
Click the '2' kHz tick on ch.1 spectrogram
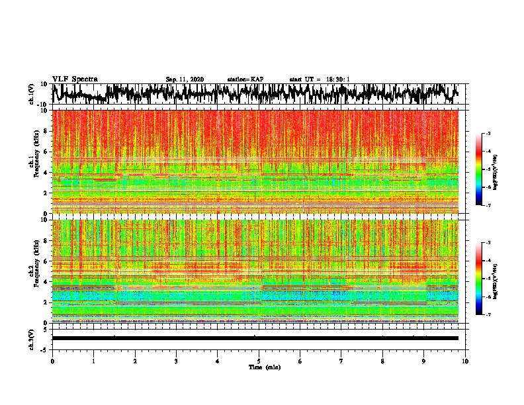46,193
